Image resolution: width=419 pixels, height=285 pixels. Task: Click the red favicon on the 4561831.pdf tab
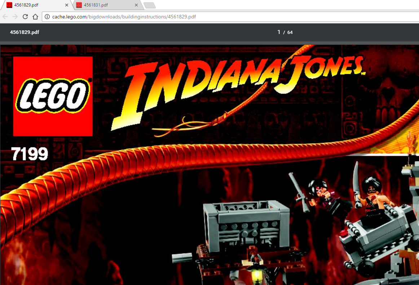[x=79, y=5]
